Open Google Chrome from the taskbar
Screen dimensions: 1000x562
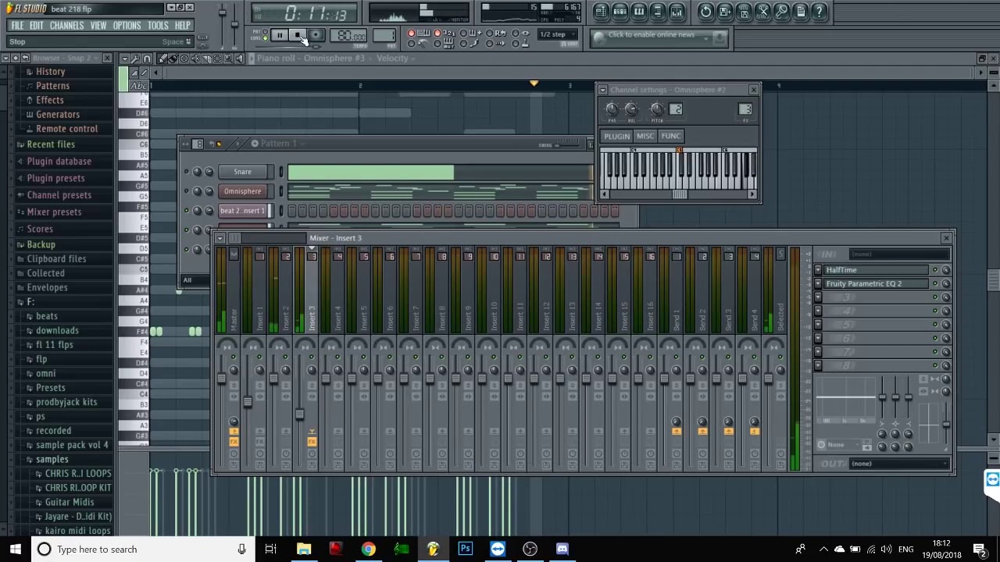[368, 549]
